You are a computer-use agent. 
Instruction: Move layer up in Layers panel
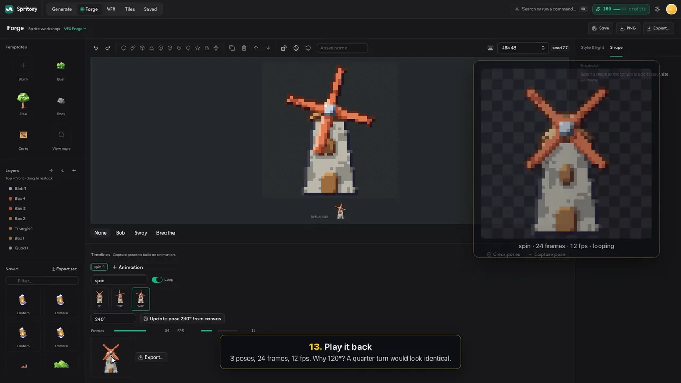(52, 171)
